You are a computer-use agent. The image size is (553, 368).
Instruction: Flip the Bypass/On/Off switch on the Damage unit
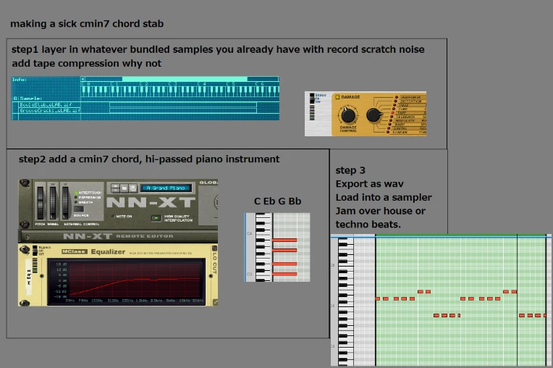click(312, 99)
